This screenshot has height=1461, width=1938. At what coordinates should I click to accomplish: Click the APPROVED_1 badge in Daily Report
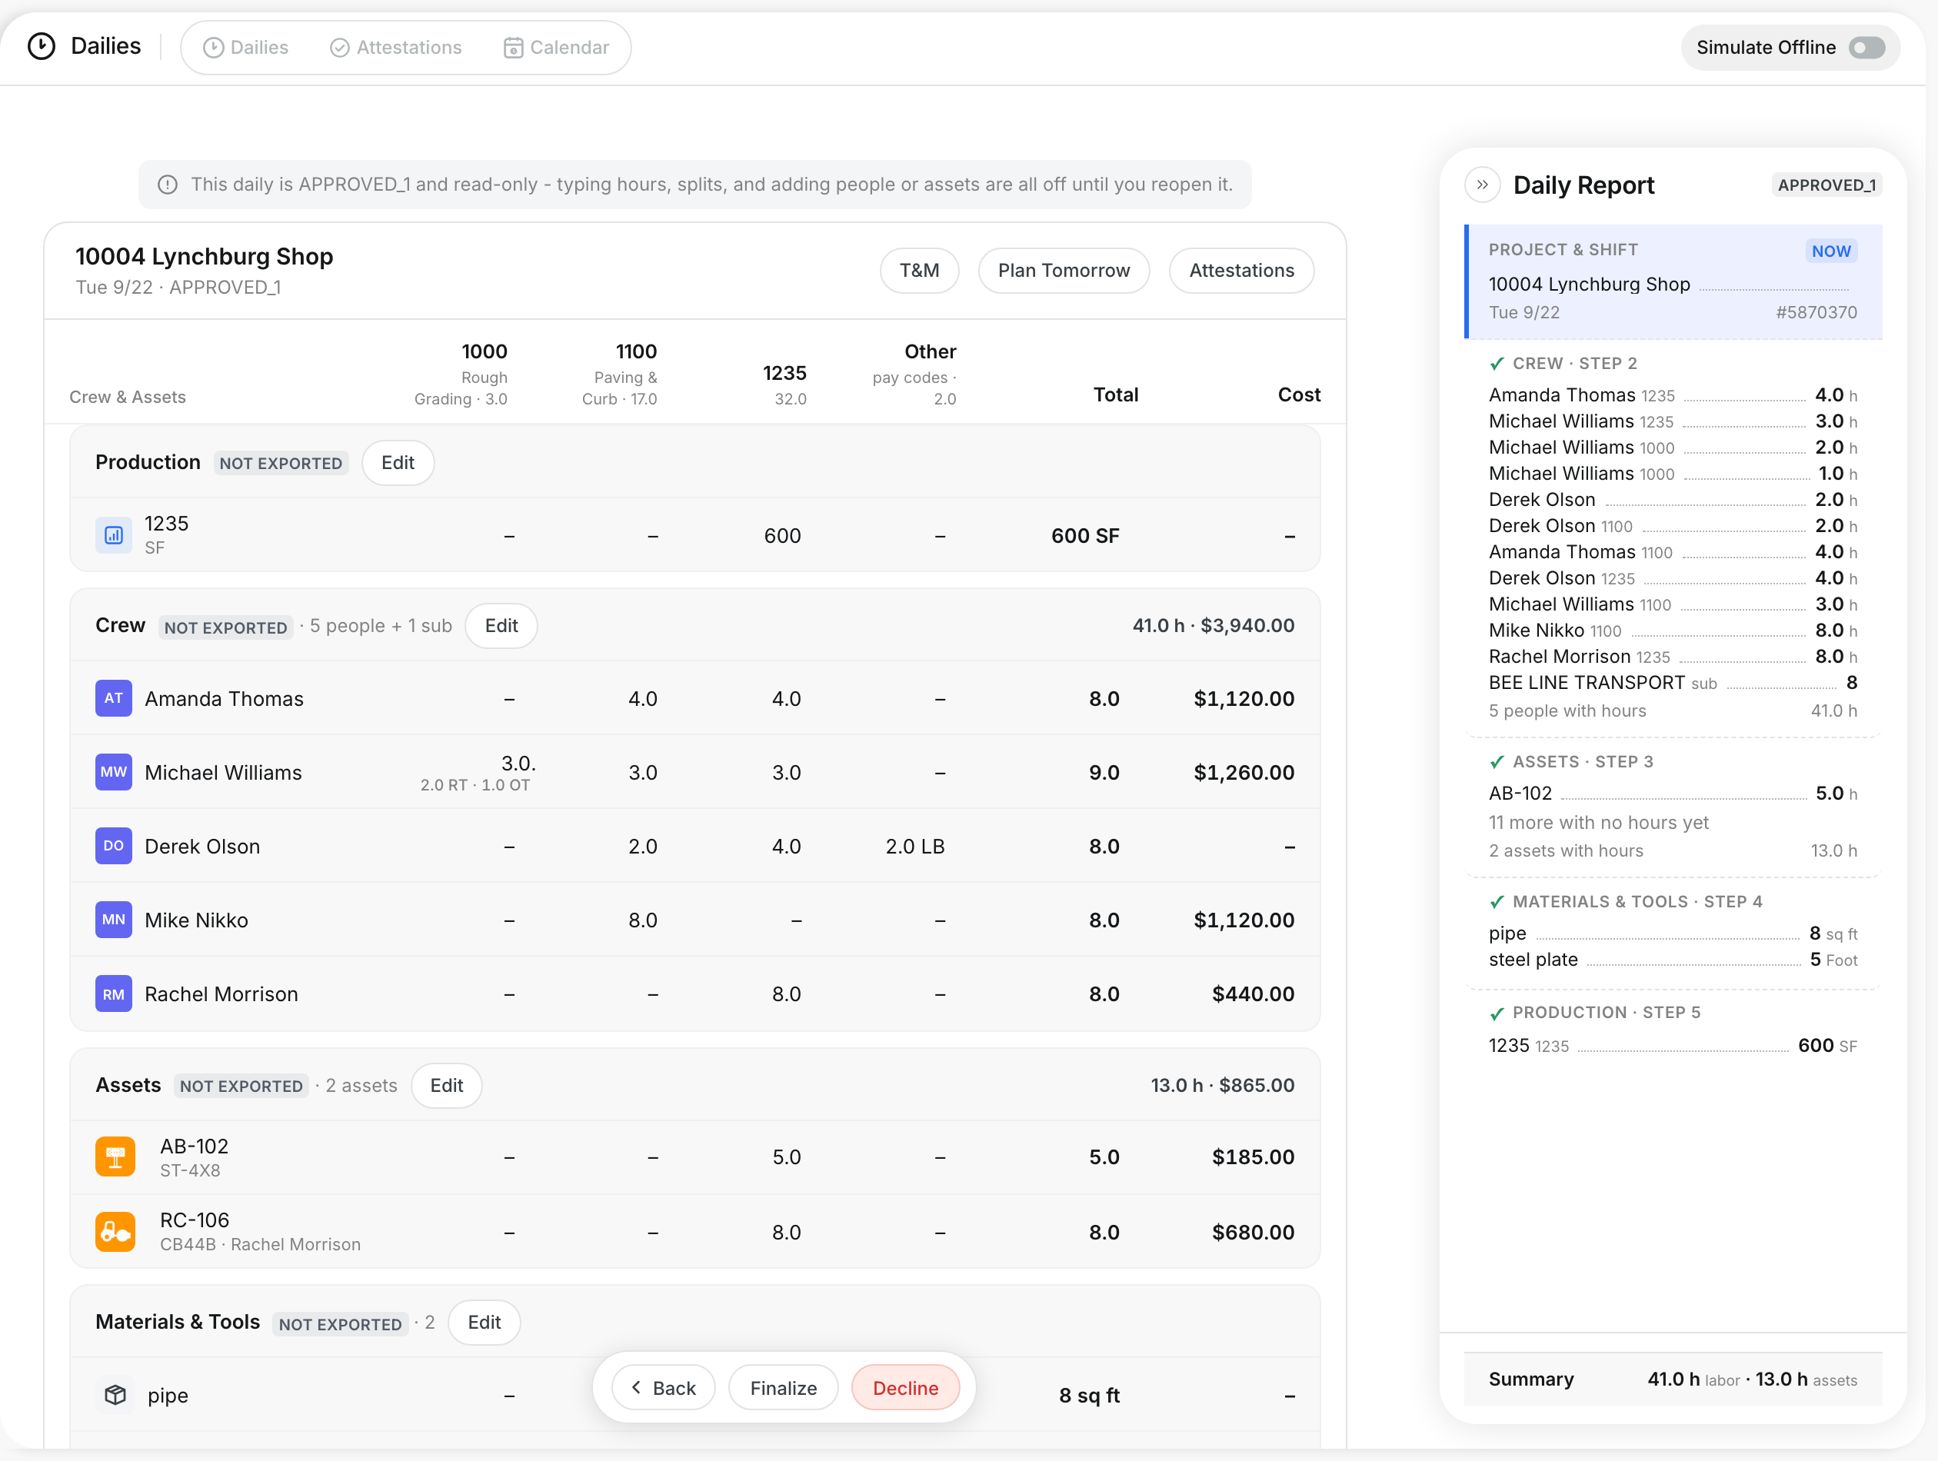pyautogui.click(x=1826, y=185)
